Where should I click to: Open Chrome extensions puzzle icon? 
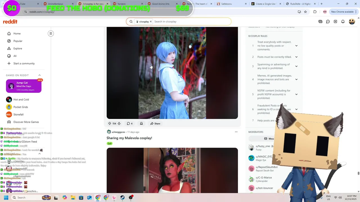pos(315,12)
